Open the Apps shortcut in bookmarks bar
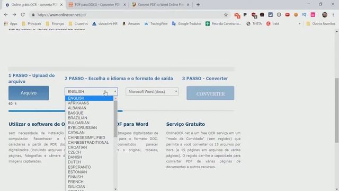339x191 pixels. [11, 23]
